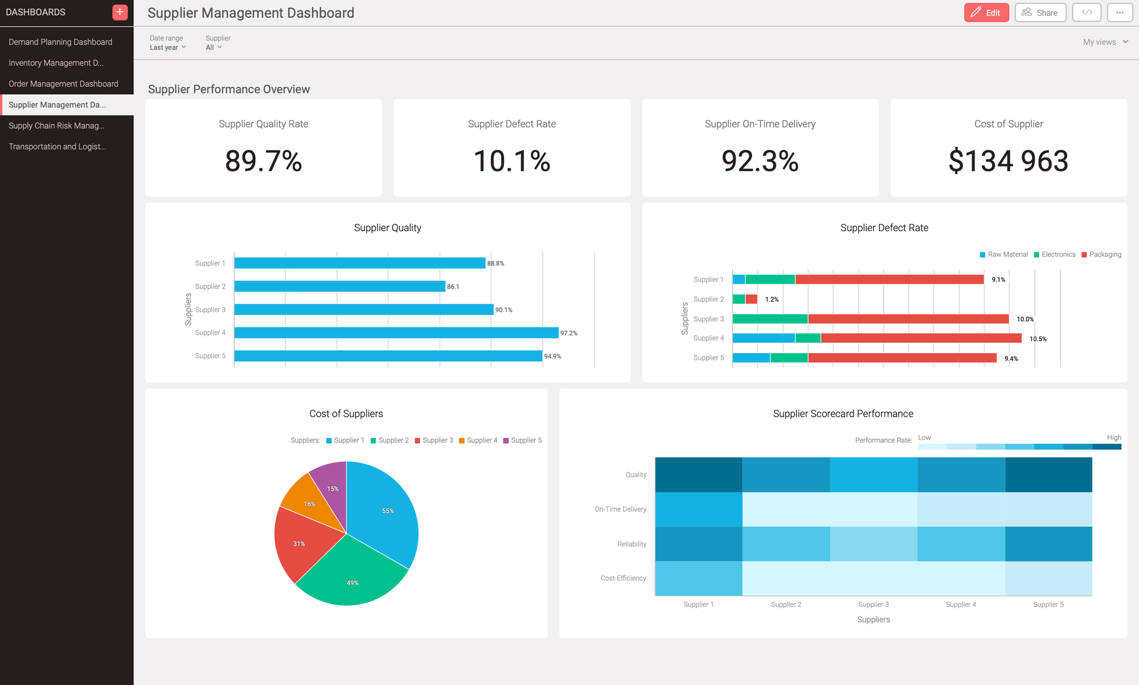Click the Performance Rate color scale
The height and width of the screenshot is (685, 1139).
(1019, 446)
